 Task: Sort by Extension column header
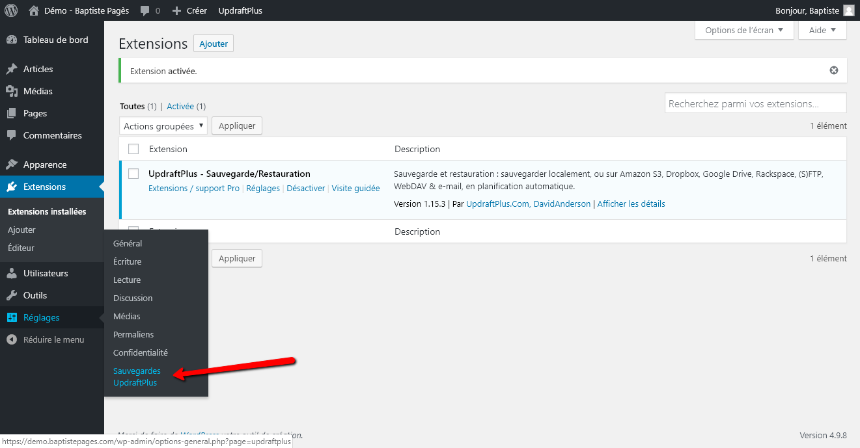click(168, 149)
